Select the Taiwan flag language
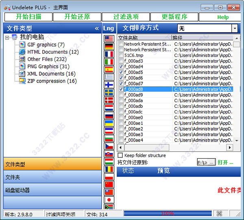The height and width of the screenshot is (220, 244). [109, 192]
